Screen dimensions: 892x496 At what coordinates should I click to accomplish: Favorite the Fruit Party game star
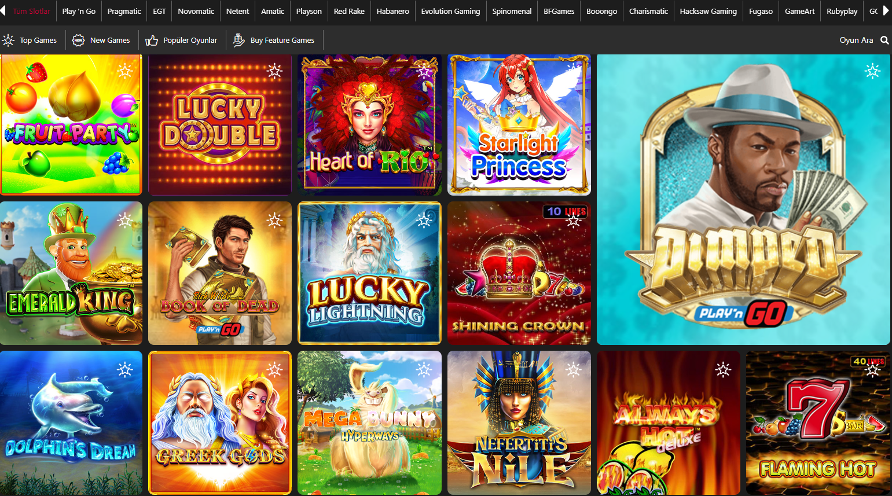click(x=125, y=71)
